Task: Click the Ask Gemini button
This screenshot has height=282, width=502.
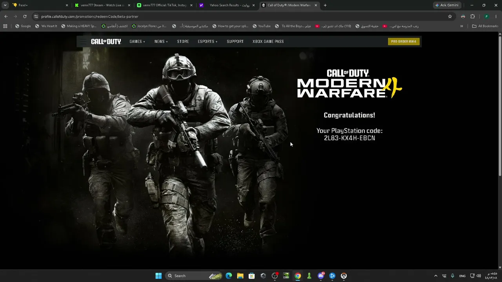Action: pyautogui.click(x=447, y=5)
